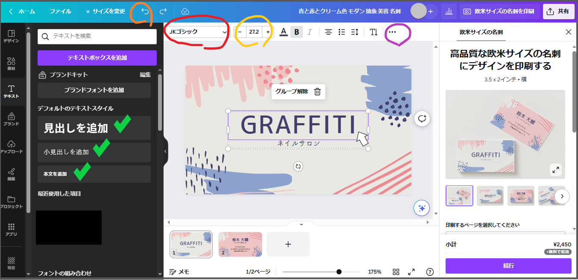Click the vertical text icon
Screen dimensions: 578x280
point(373,32)
